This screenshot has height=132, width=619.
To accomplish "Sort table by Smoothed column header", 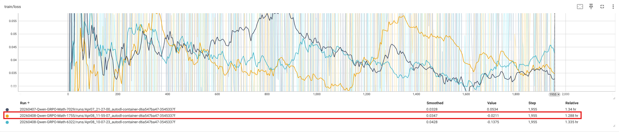I will click(435, 103).
